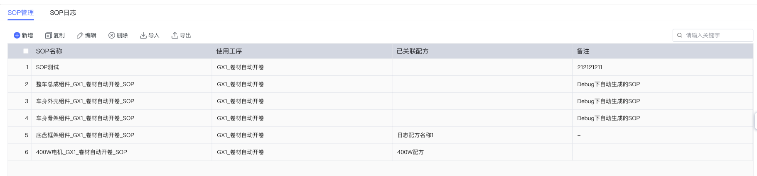Click the 使用工序 column header
Viewport: 757px width, 176px height.
[229, 51]
